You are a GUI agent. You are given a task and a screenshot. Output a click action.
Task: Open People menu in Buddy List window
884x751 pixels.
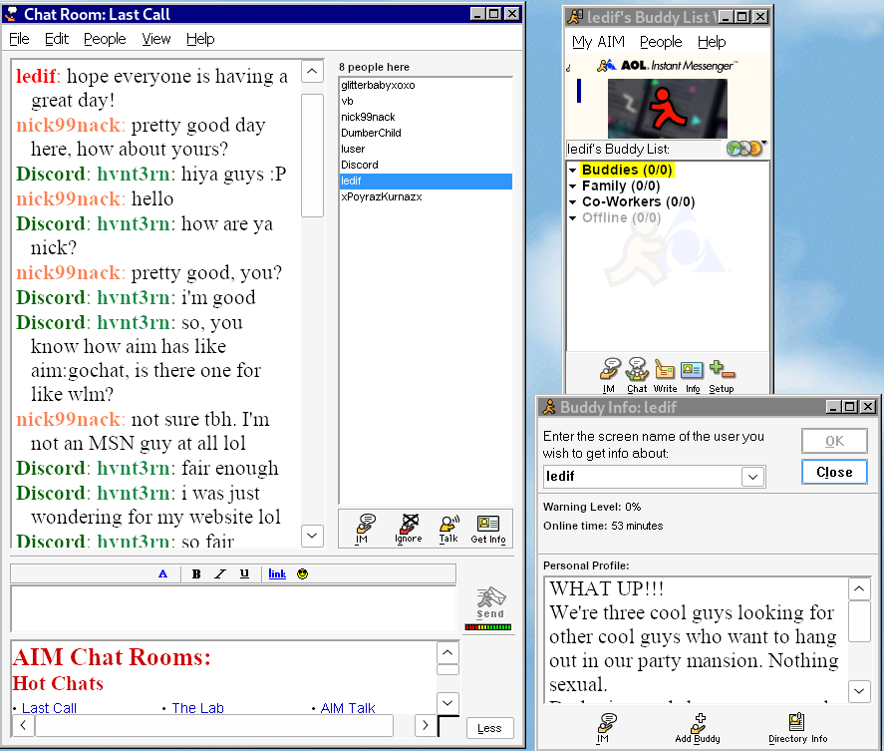(x=661, y=42)
